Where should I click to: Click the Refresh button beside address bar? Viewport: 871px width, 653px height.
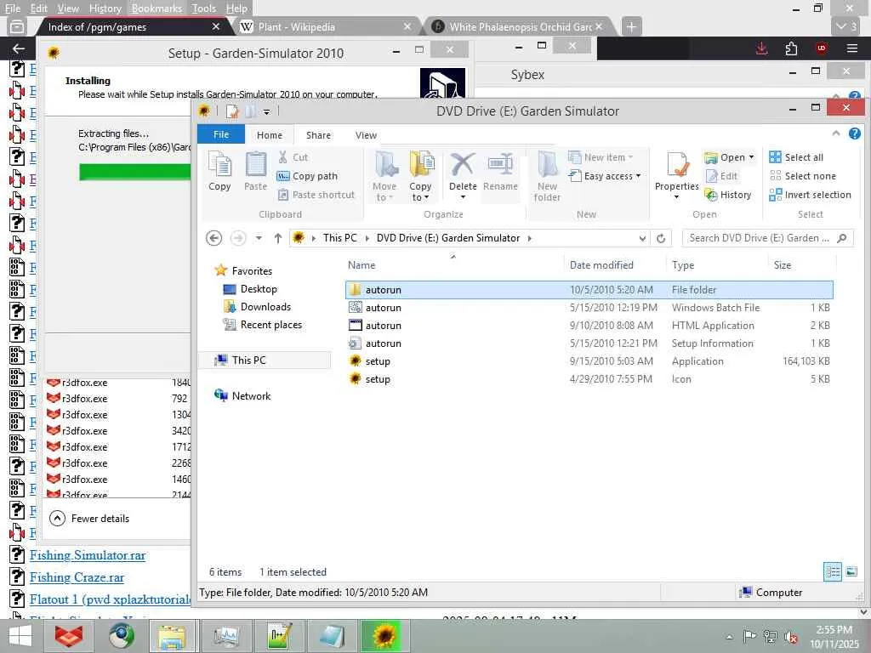point(661,238)
